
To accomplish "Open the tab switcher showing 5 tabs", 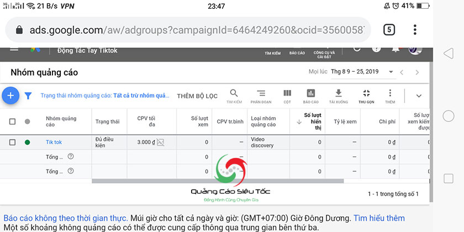I will tap(389, 30).
